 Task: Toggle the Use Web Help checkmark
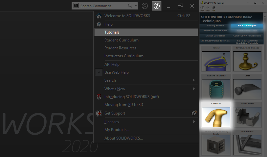[x=99, y=72]
